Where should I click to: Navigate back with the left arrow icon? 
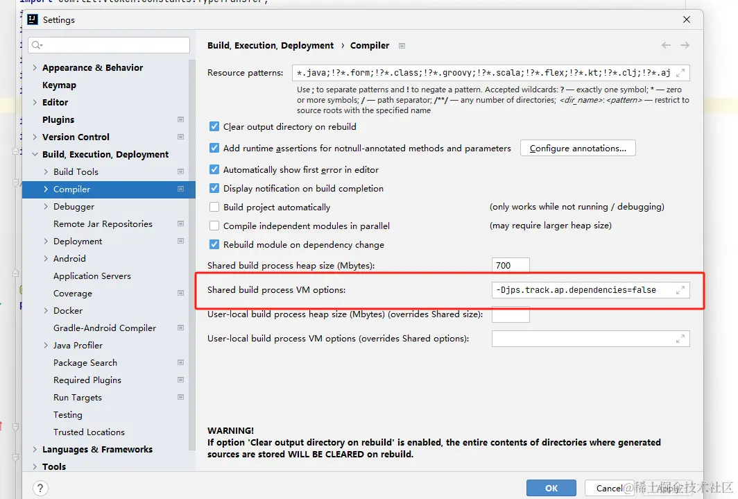(x=666, y=45)
